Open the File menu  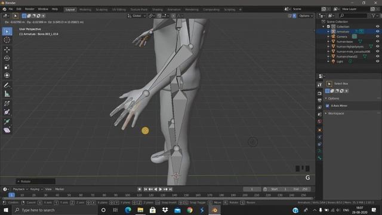point(11,9)
